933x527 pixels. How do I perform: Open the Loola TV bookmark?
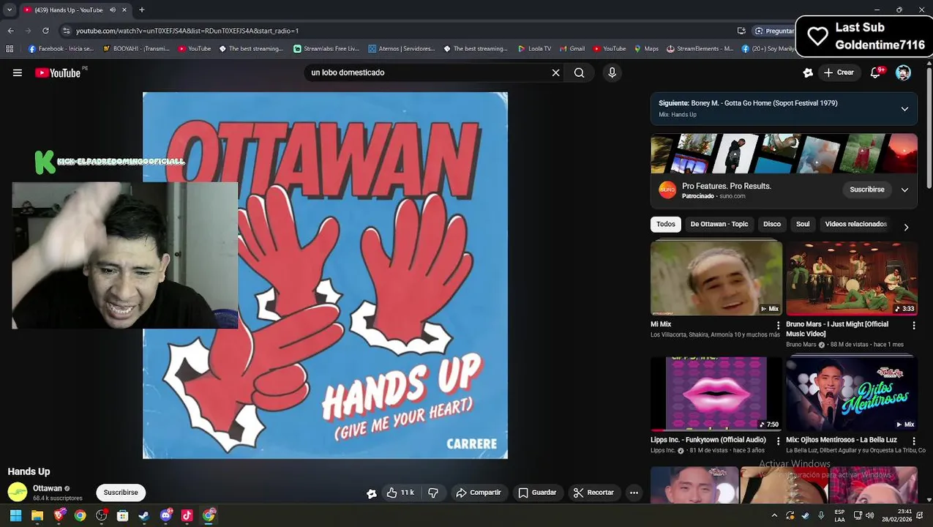tap(534, 49)
